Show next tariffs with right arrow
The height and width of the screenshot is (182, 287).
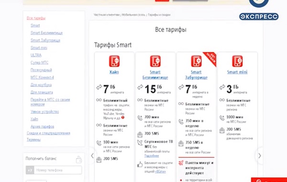[260, 156]
